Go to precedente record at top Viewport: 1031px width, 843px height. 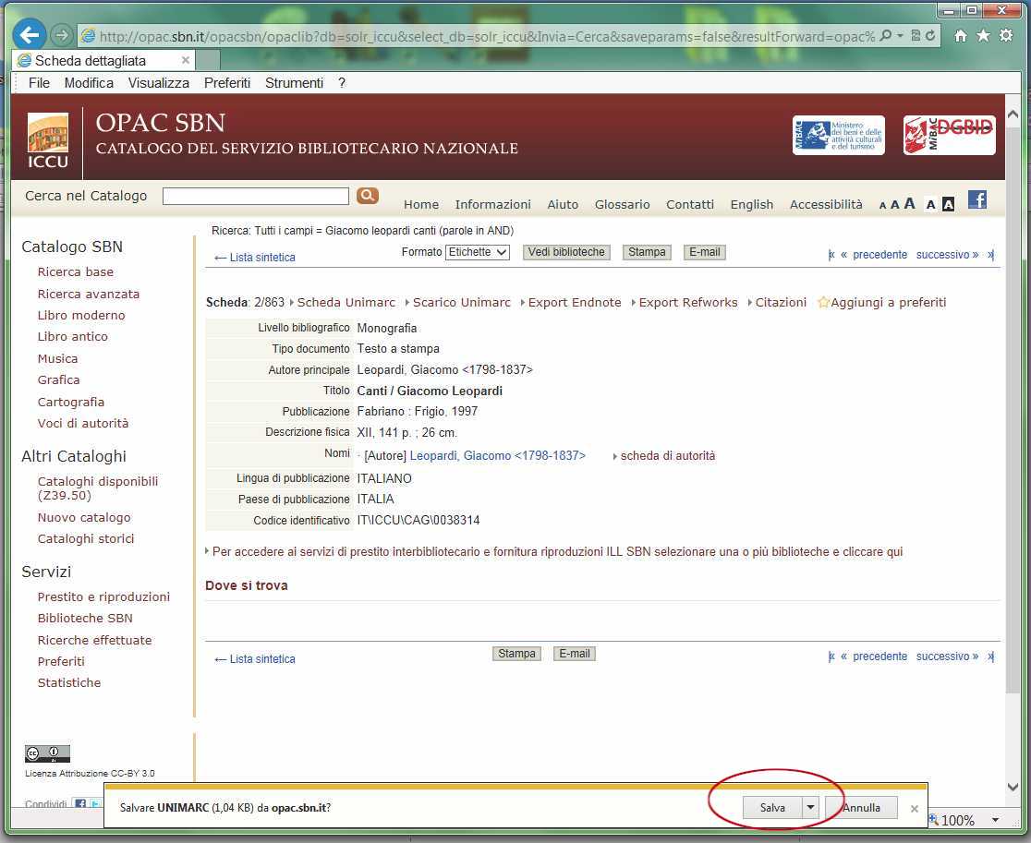pyautogui.click(x=879, y=255)
